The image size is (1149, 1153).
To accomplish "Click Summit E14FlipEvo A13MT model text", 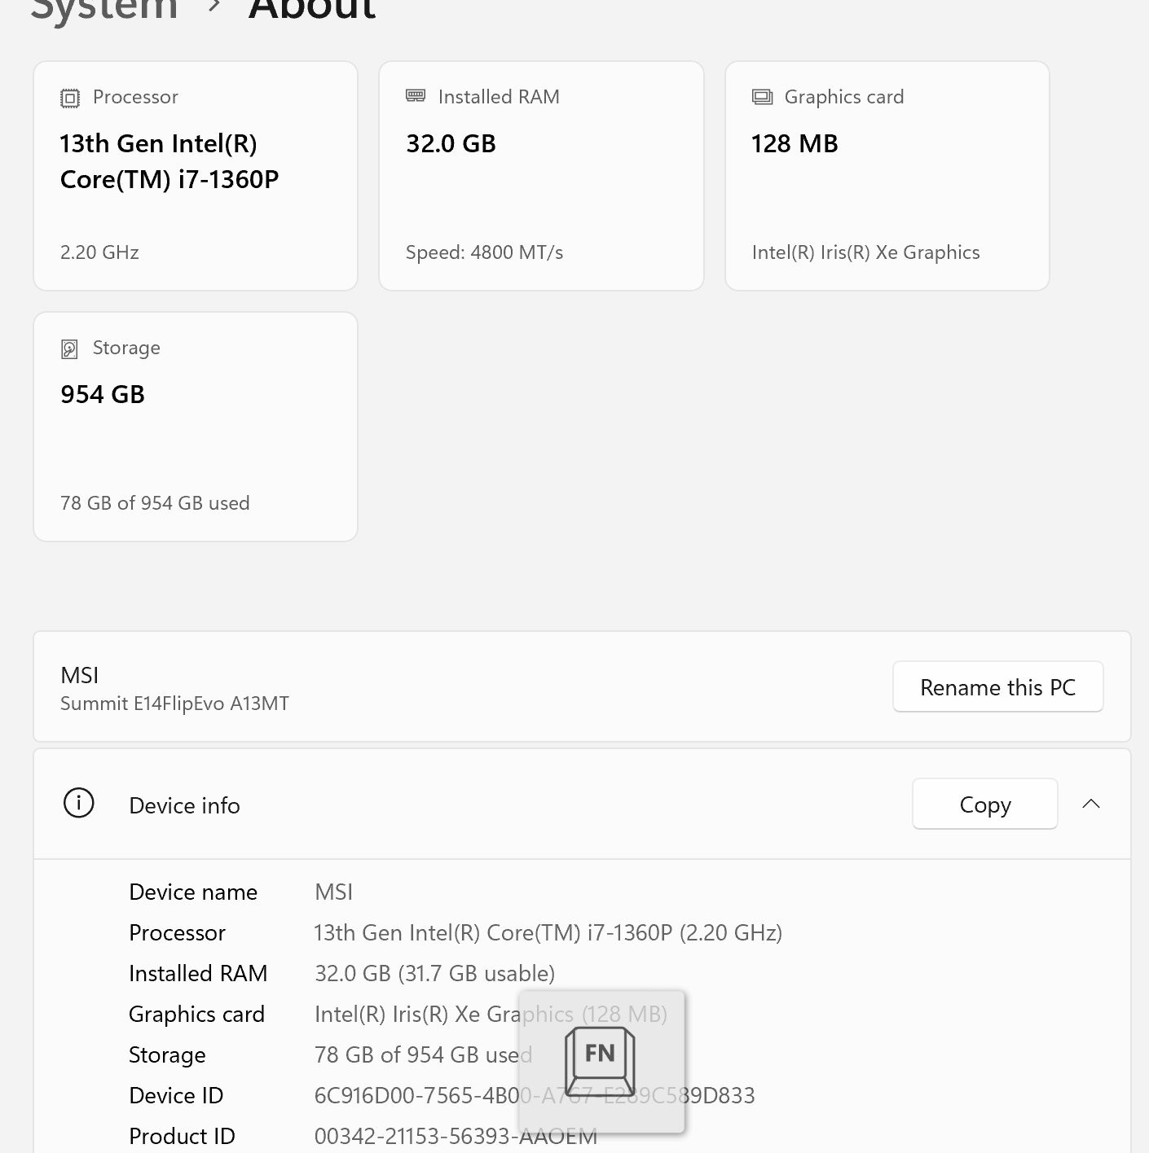I will pyautogui.click(x=174, y=704).
